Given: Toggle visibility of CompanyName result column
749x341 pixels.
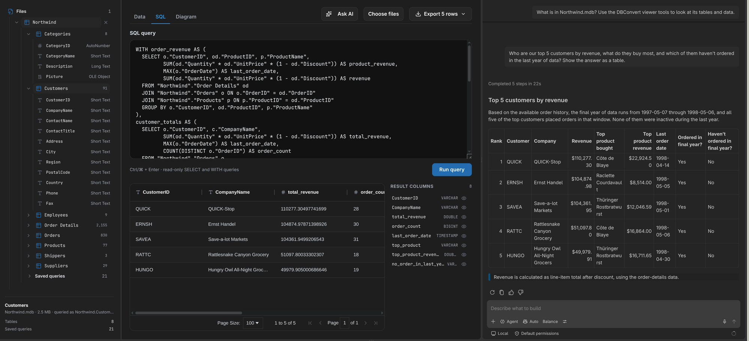Looking at the screenshot, I should pos(464,207).
